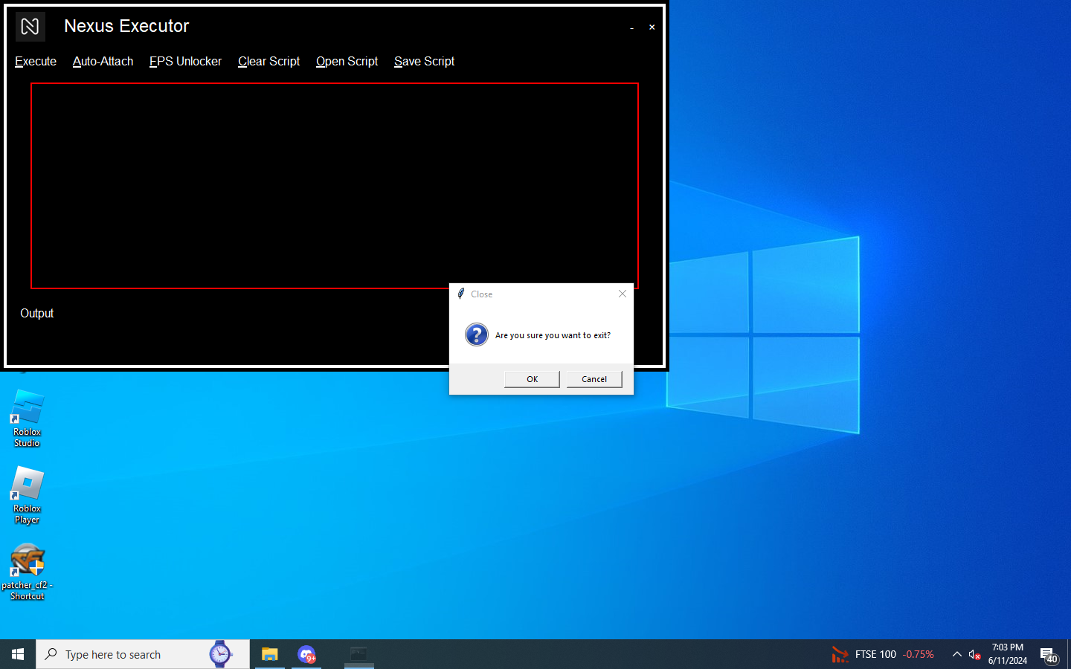Viewport: 1071px width, 669px height.
Task: Click the taskbar search box
Action: [143, 654]
